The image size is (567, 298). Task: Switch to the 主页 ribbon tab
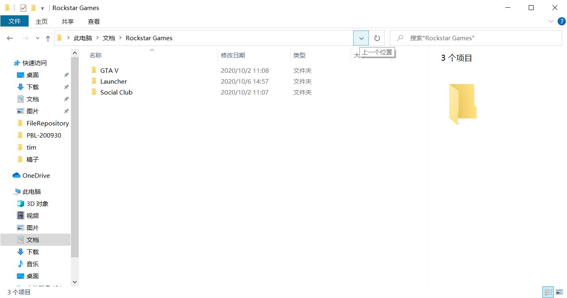coord(42,22)
